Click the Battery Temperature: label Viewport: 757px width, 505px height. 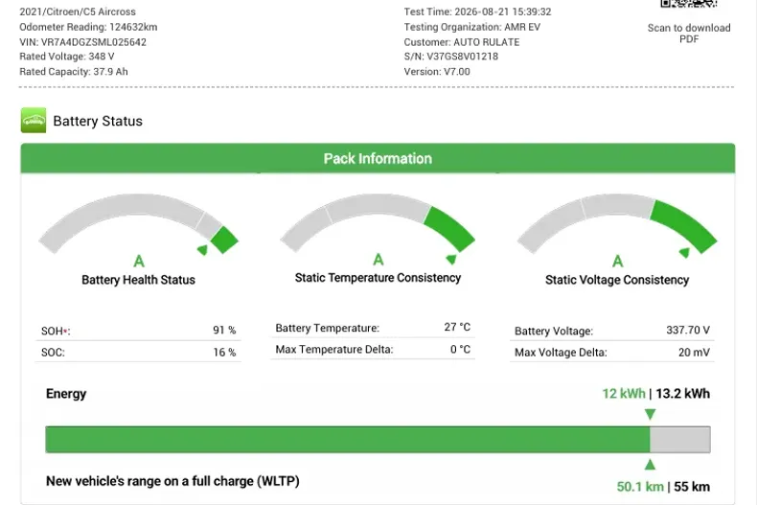[328, 329]
